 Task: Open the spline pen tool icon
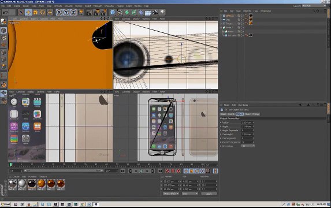pos(120,12)
